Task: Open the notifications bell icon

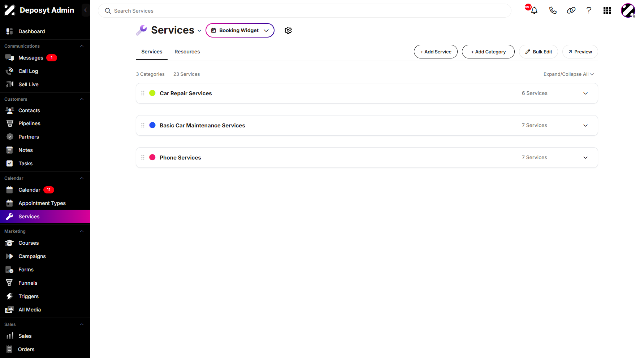Action: (x=534, y=10)
